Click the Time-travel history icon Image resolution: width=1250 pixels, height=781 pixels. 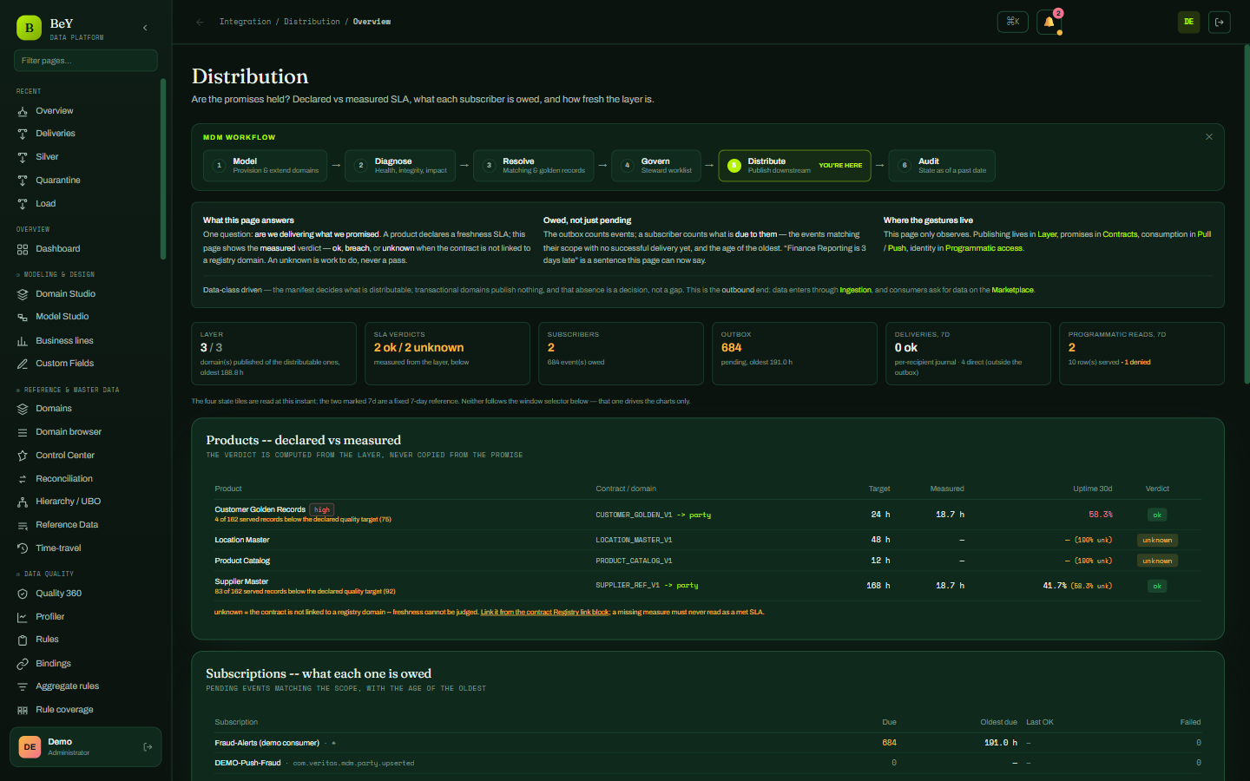[x=23, y=548]
